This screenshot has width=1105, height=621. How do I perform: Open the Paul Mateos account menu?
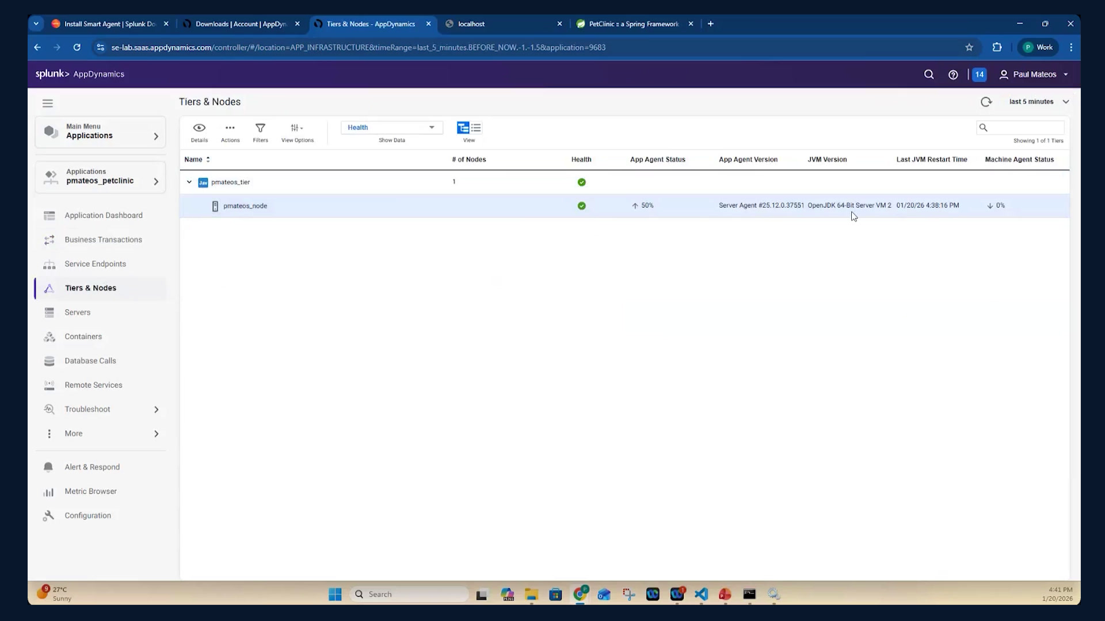(1034, 75)
